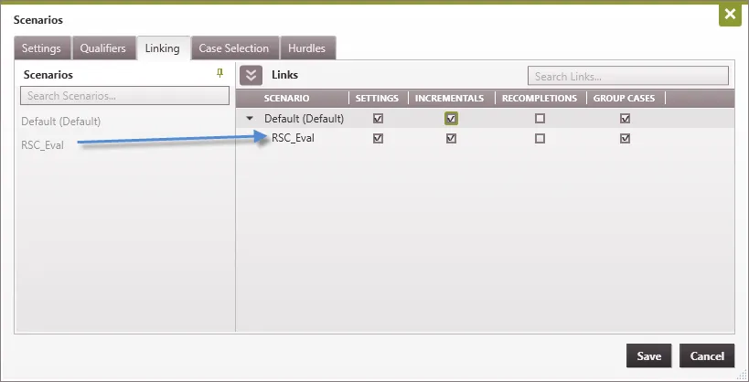Go to the Hurdles tab

click(306, 48)
